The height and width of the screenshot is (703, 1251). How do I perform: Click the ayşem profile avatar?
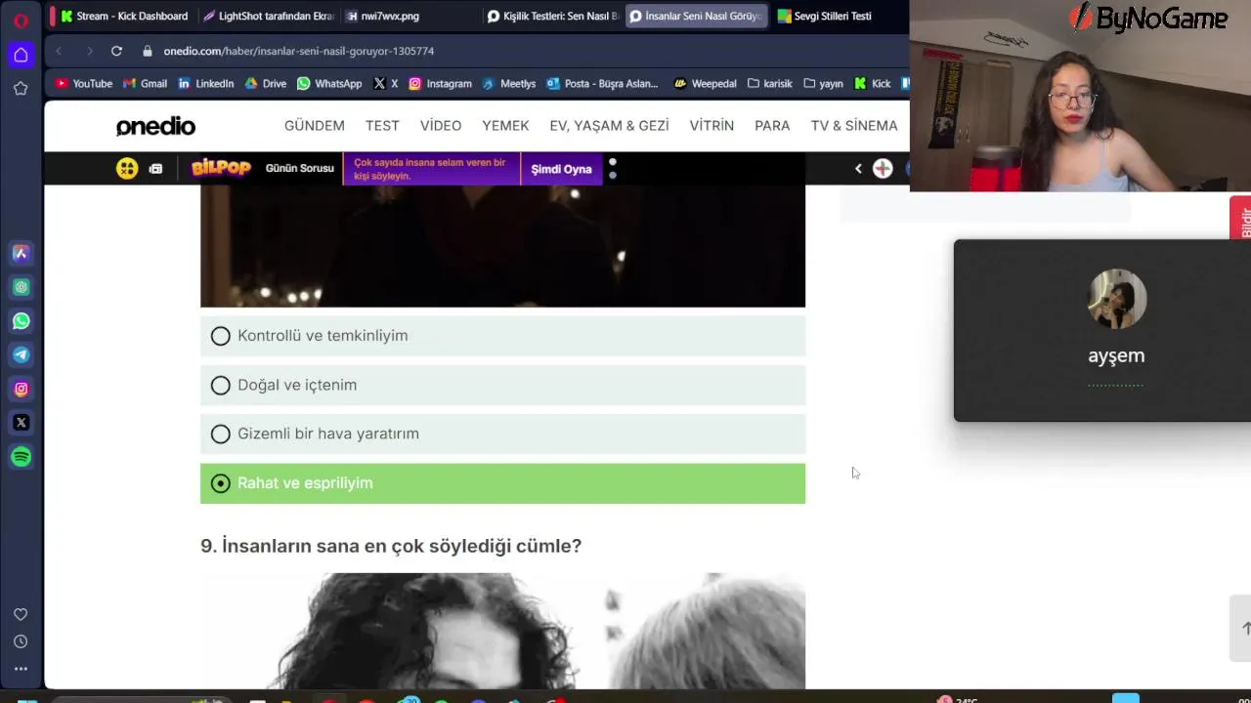(x=1117, y=300)
